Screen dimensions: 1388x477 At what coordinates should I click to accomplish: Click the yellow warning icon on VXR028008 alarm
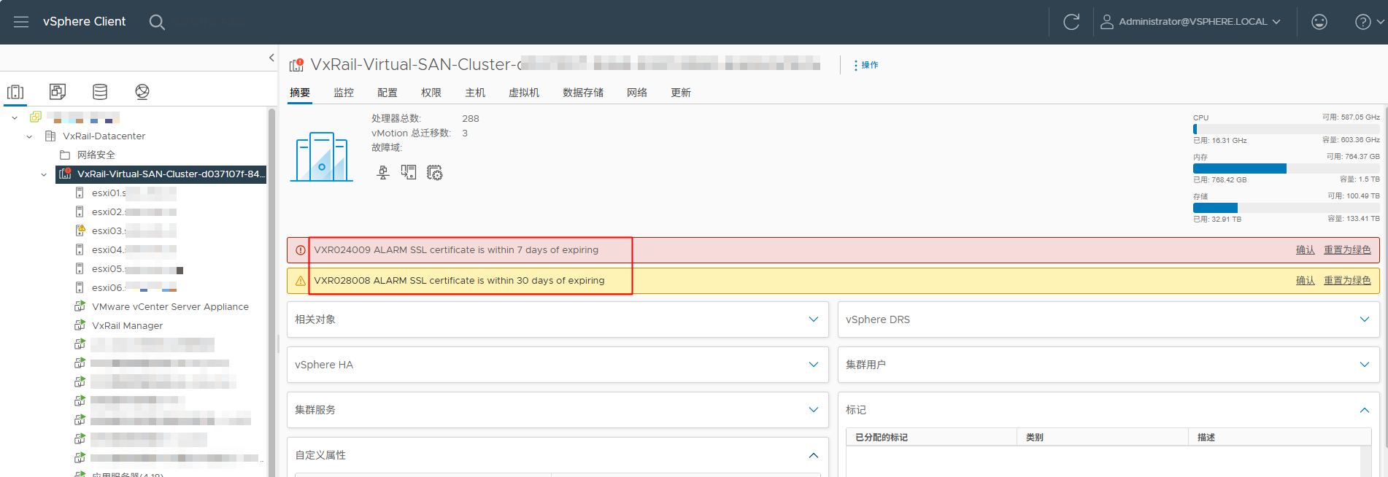click(x=300, y=281)
